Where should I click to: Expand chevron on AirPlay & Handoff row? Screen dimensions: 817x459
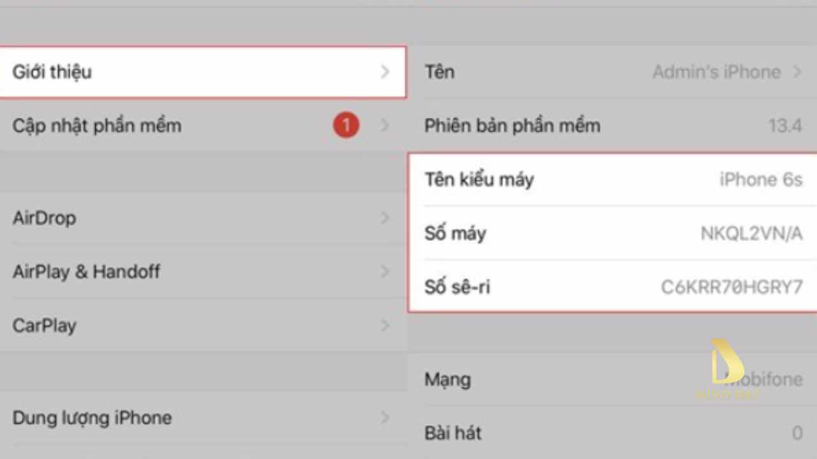(x=385, y=272)
